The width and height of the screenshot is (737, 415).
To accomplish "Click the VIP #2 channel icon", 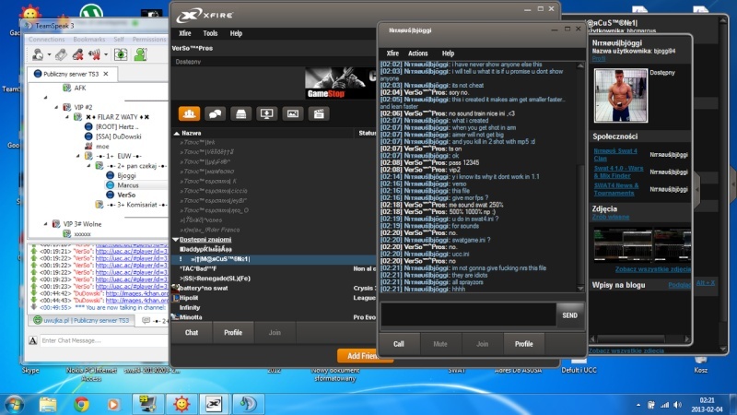I will (x=67, y=107).
